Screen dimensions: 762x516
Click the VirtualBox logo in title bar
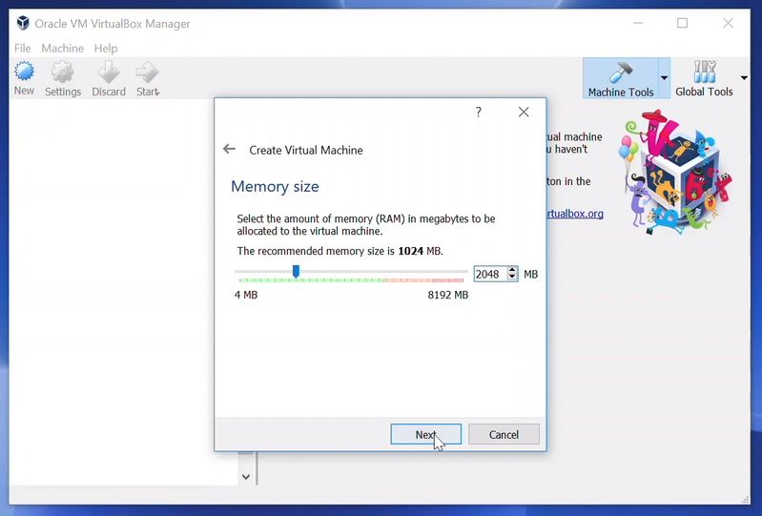23,23
